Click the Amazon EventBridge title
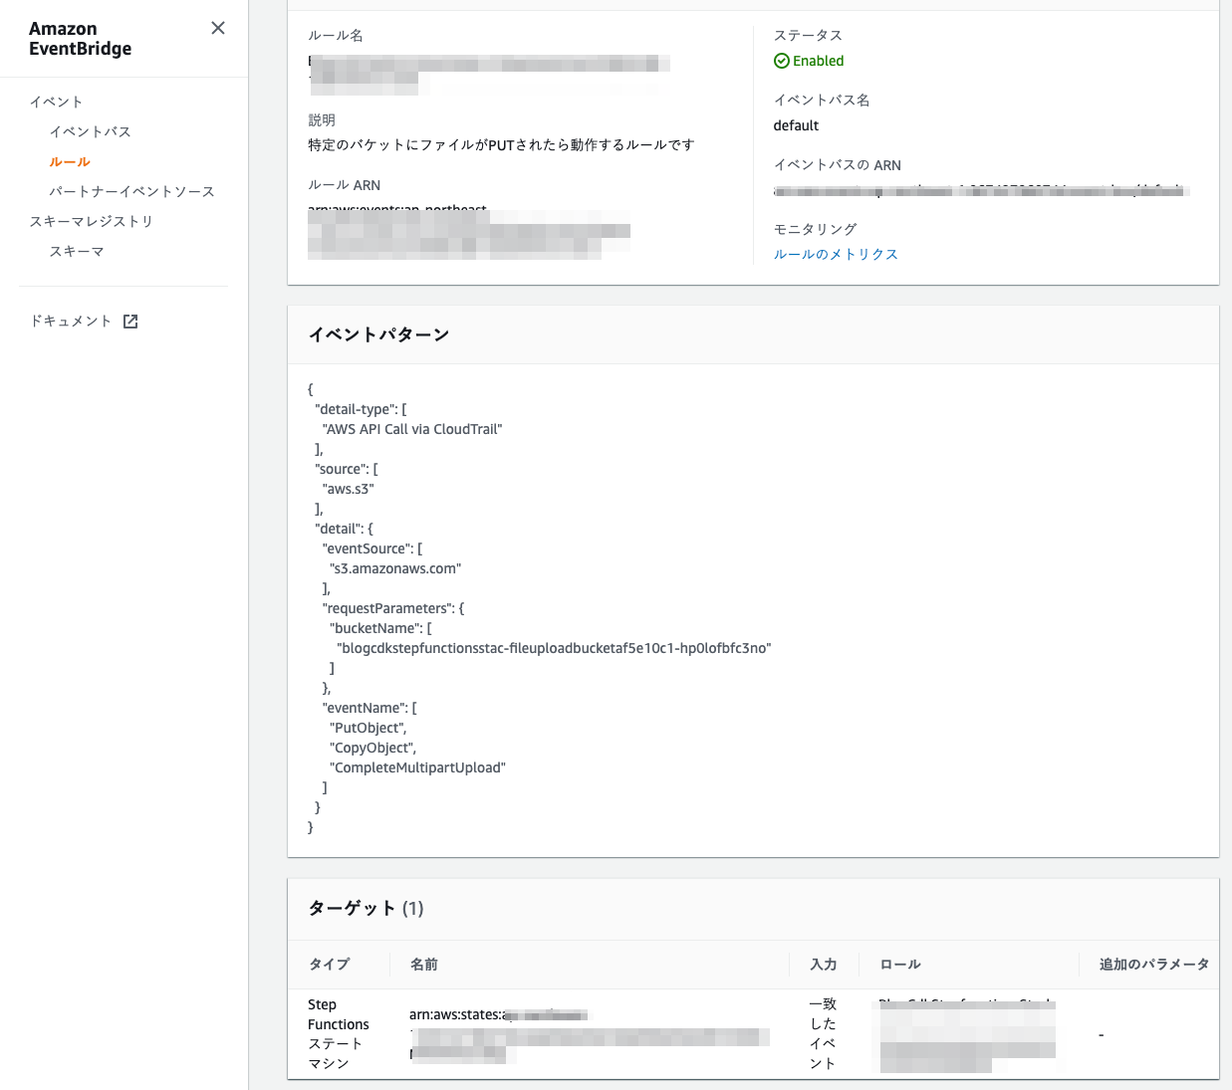Viewport: 1232px width, 1090px height. pos(80,39)
